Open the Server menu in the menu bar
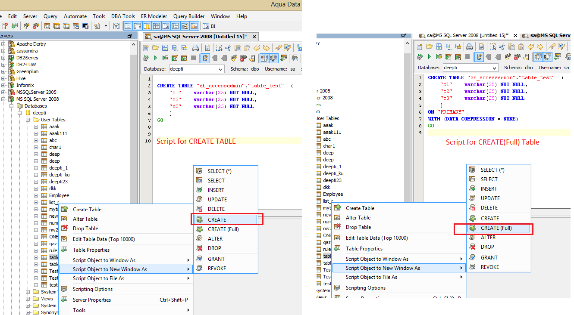 pyautogui.click(x=30, y=16)
